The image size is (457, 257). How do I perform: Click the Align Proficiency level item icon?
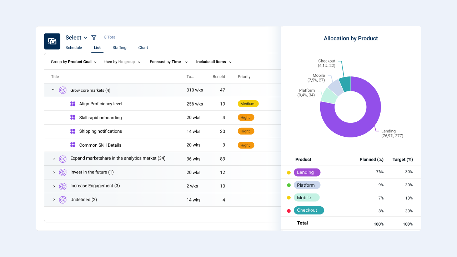pyautogui.click(x=73, y=104)
